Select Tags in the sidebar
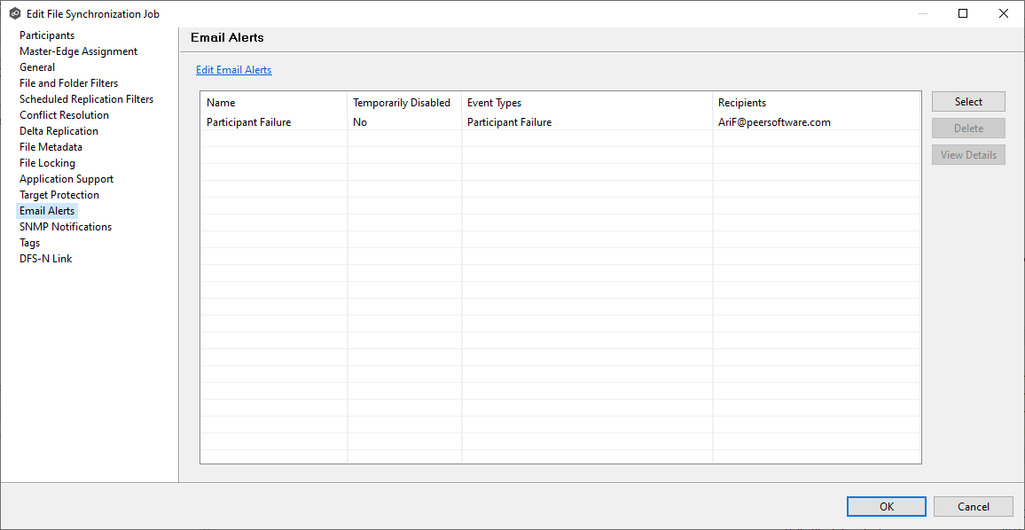 click(x=29, y=243)
